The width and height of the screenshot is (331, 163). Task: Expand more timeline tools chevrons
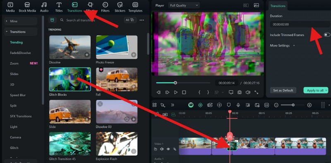[173, 105]
